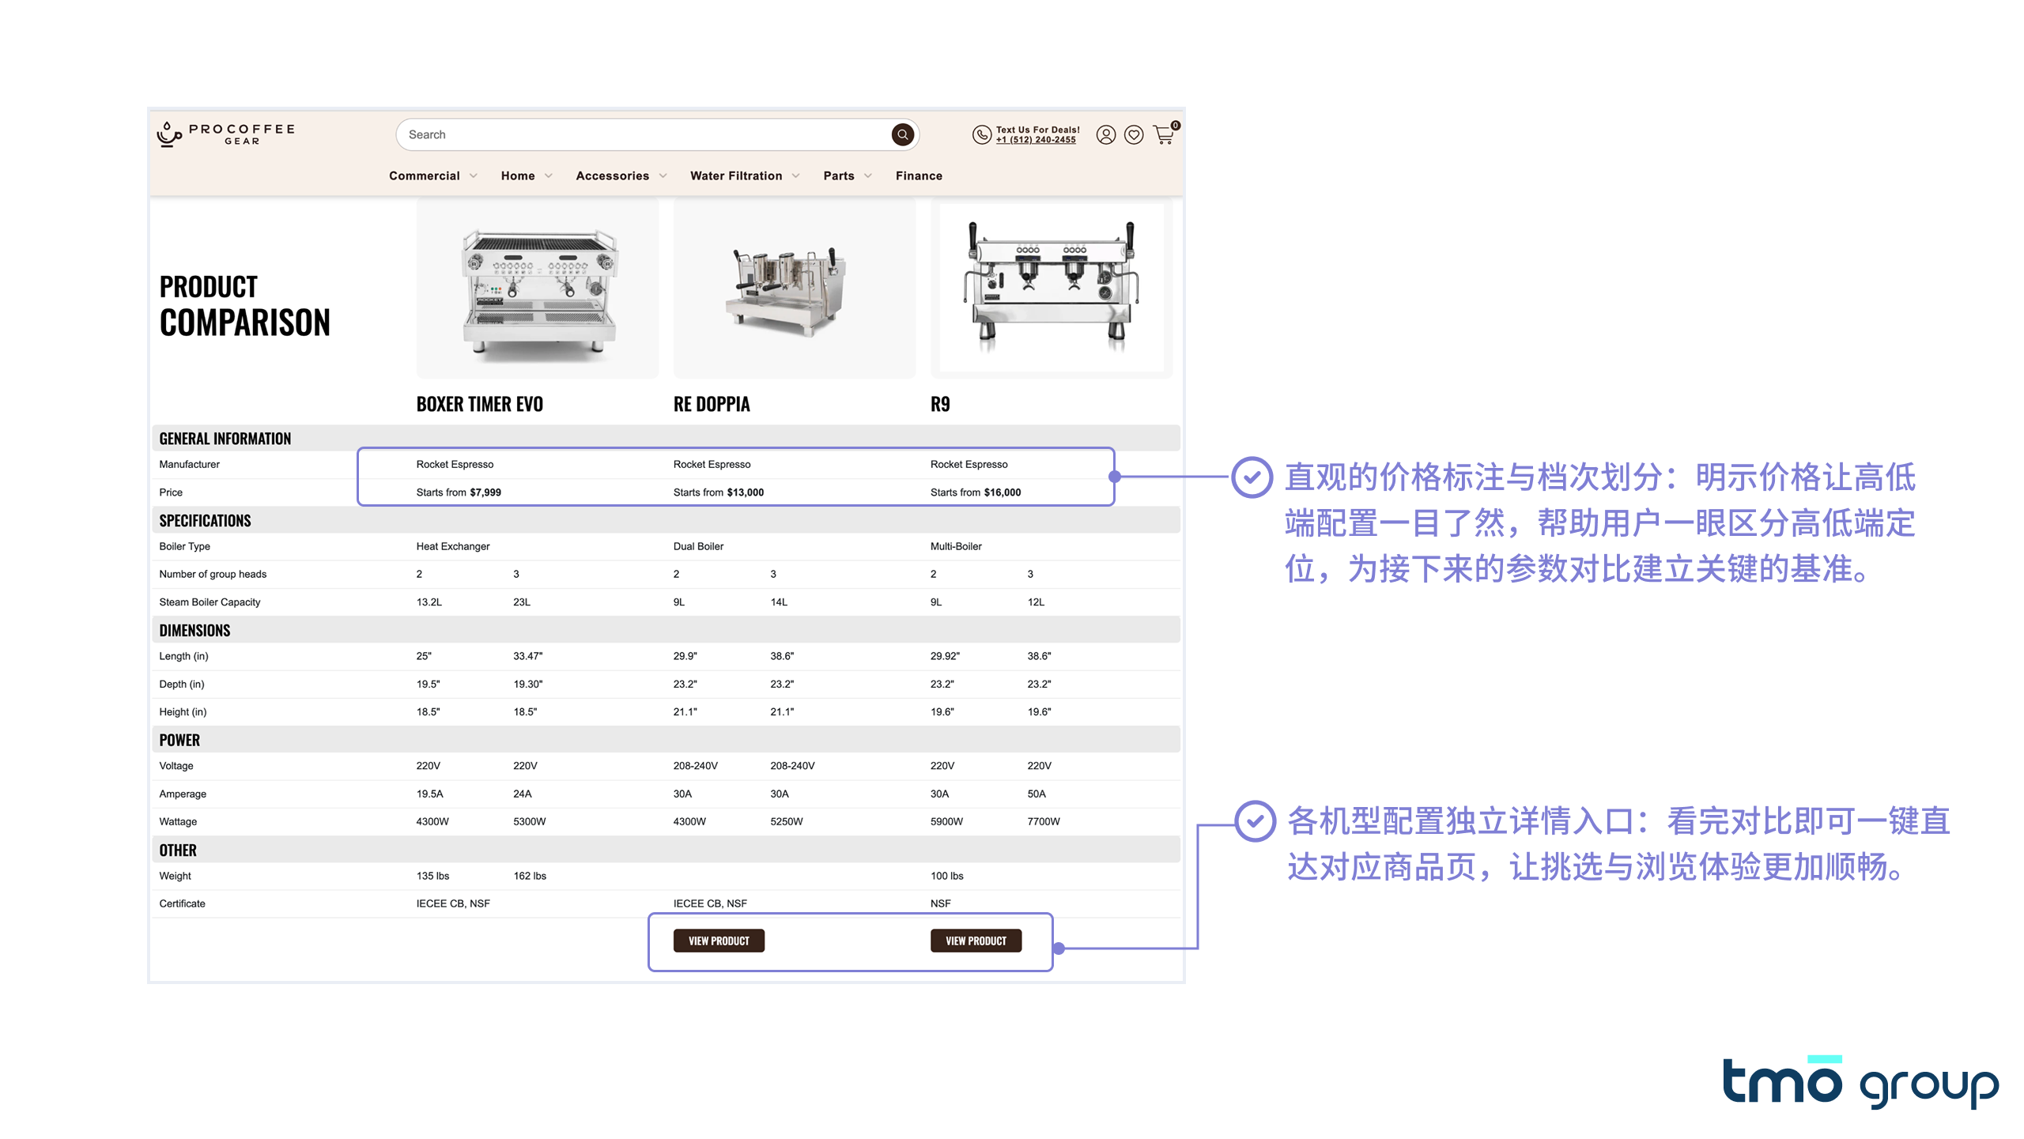Click the phone icon beside Text Us

[x=981, y=135]
